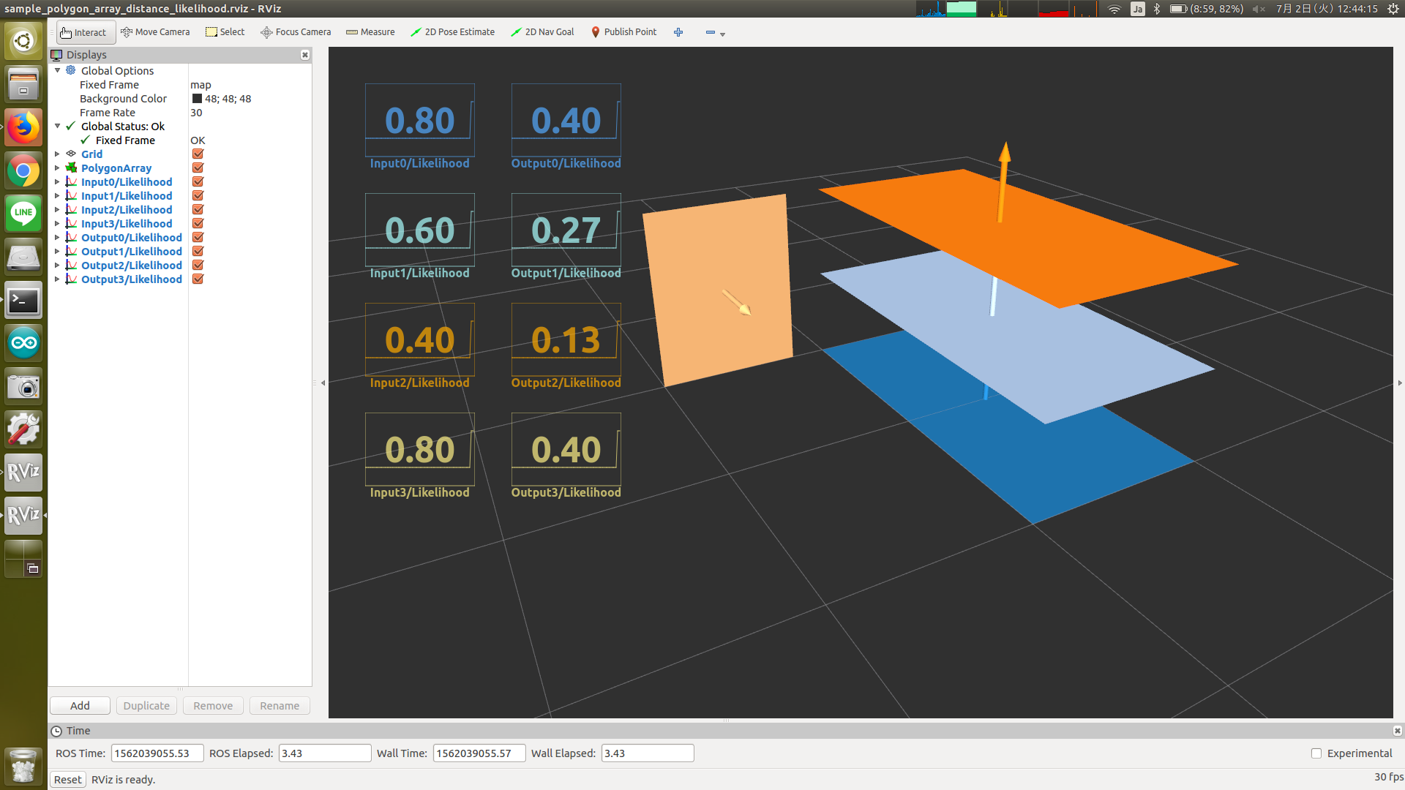Activate the Move Camera tool

coord(155,32)
